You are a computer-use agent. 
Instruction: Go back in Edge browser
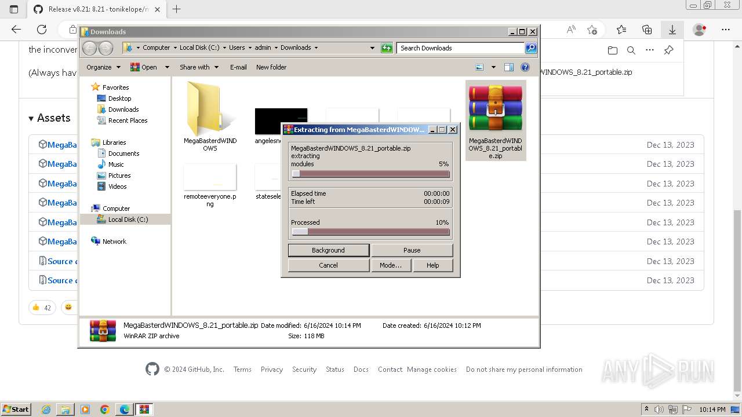point(16,30)
